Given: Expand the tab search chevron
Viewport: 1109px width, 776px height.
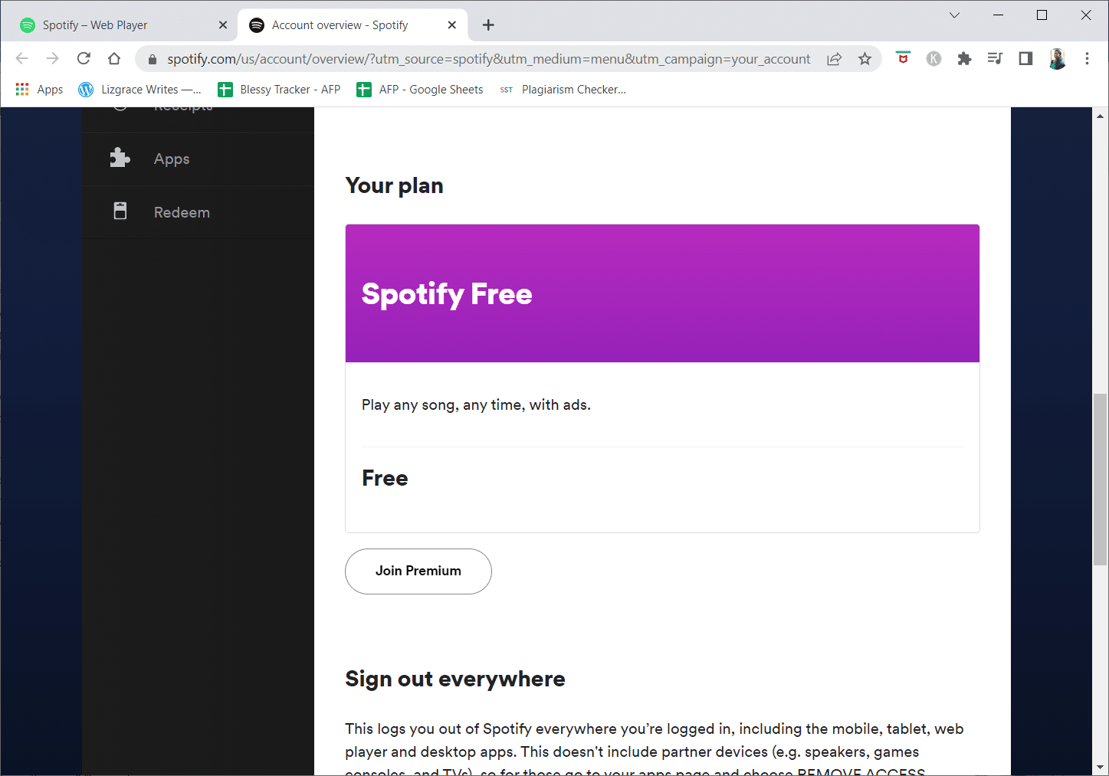Looking at the screenshot, I should tap(954, 15).
